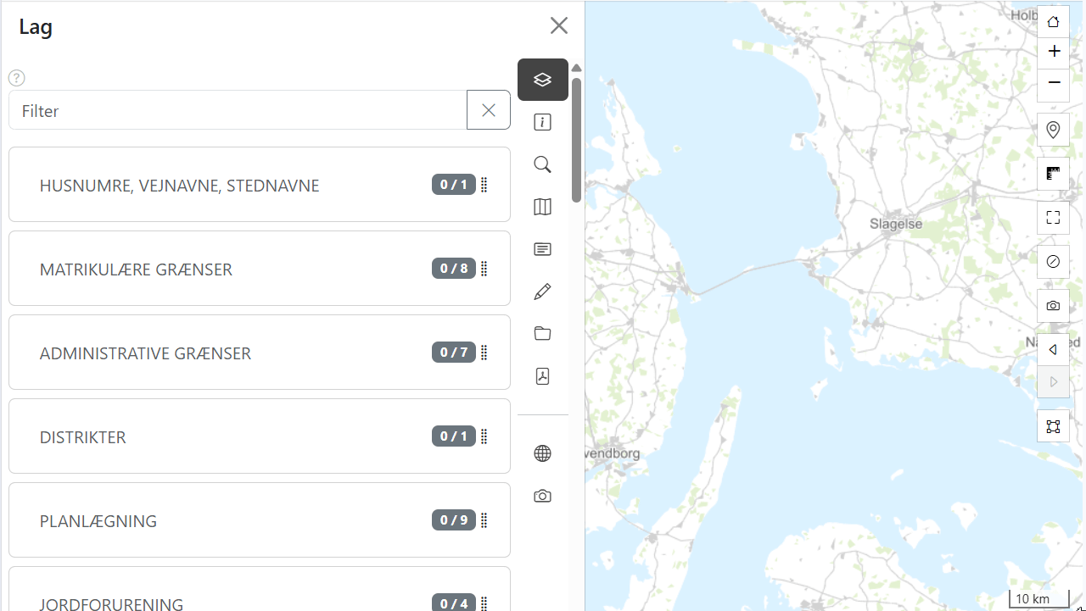Go to previous map extent

tap(1053, 350)
